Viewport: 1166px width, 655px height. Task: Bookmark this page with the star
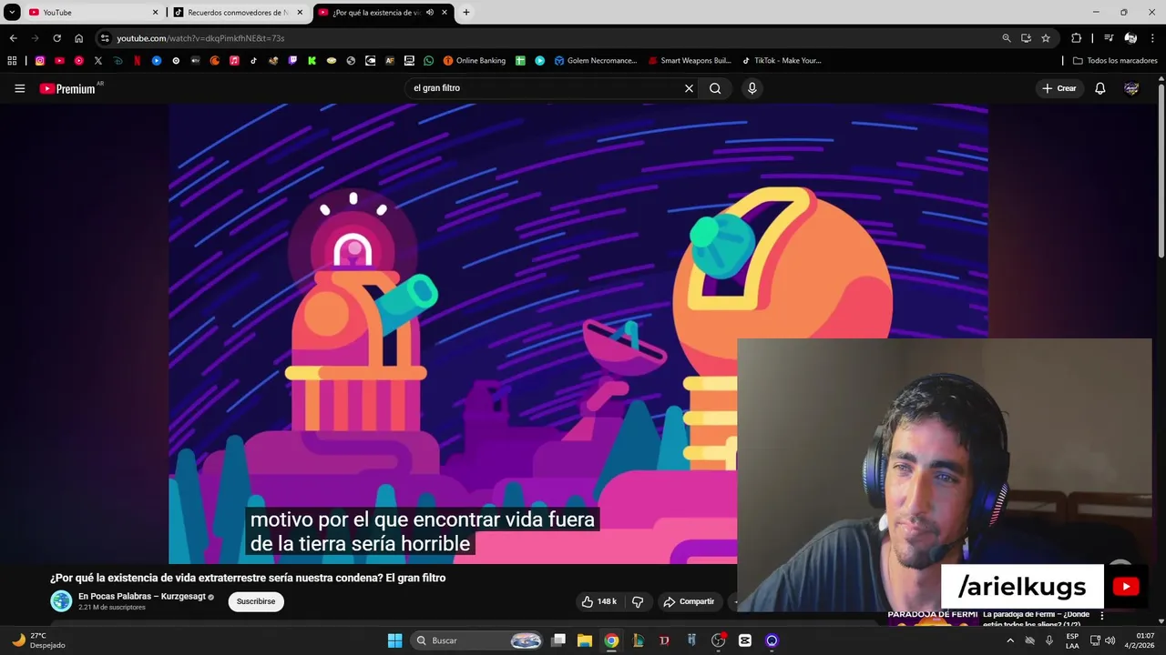tap(1046, 38)
